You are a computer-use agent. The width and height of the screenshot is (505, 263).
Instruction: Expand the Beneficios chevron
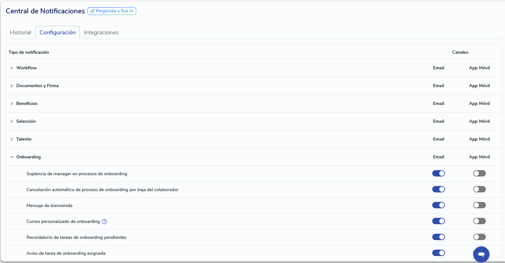click(12, 104)
